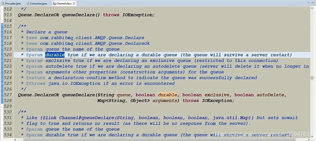Click the class file icon on Channel.class tab
The width and height of the screenshot is (316, 141).
coord(54,3)
